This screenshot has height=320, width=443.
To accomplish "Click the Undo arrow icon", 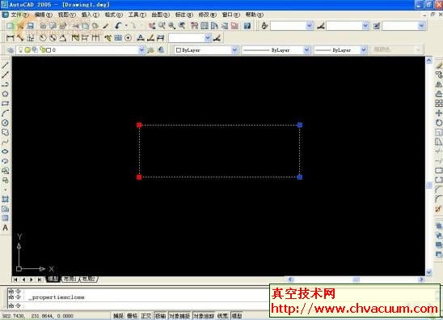I will pyautogui.click(x=118, y=26).
